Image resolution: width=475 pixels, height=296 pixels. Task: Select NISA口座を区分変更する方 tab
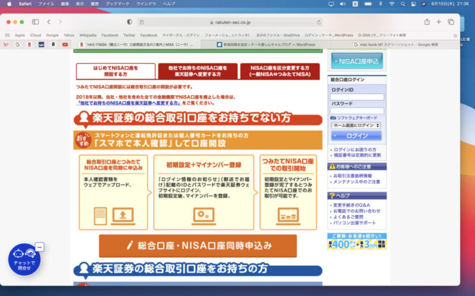point(280,71)
